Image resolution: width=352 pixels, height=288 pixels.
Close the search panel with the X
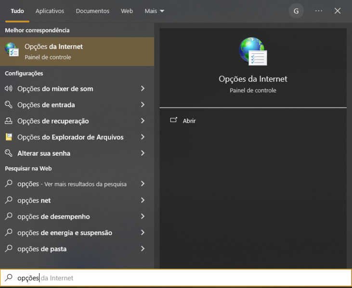coord(338,11)
